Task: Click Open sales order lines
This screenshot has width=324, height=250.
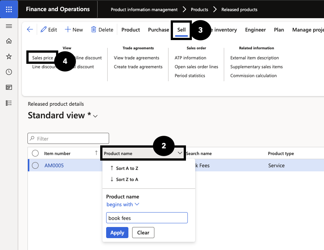Action: (196, 67)
